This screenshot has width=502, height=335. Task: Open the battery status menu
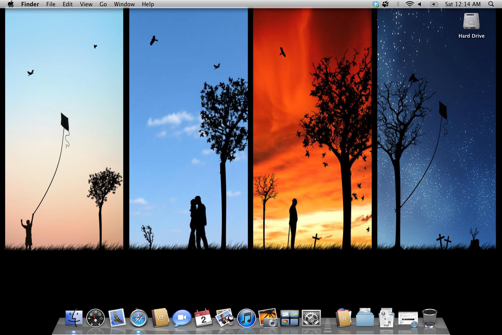[434, 4]
